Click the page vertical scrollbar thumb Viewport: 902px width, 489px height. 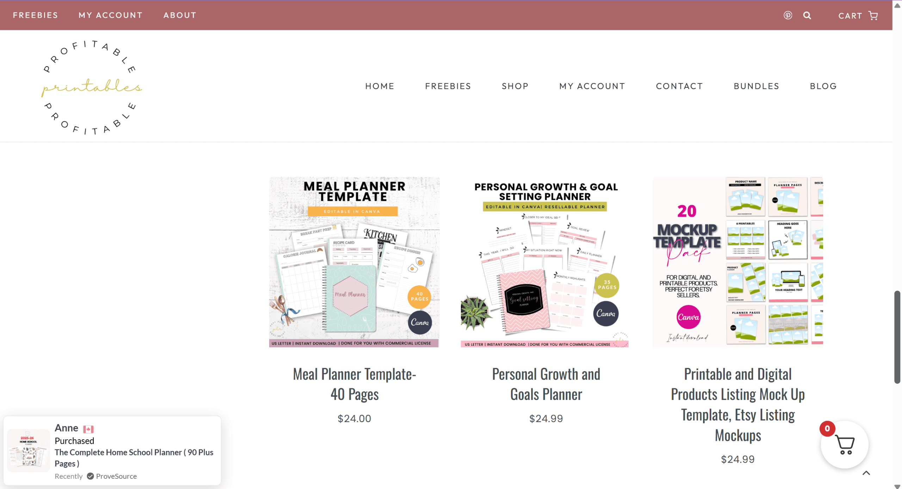coord(897,337)
